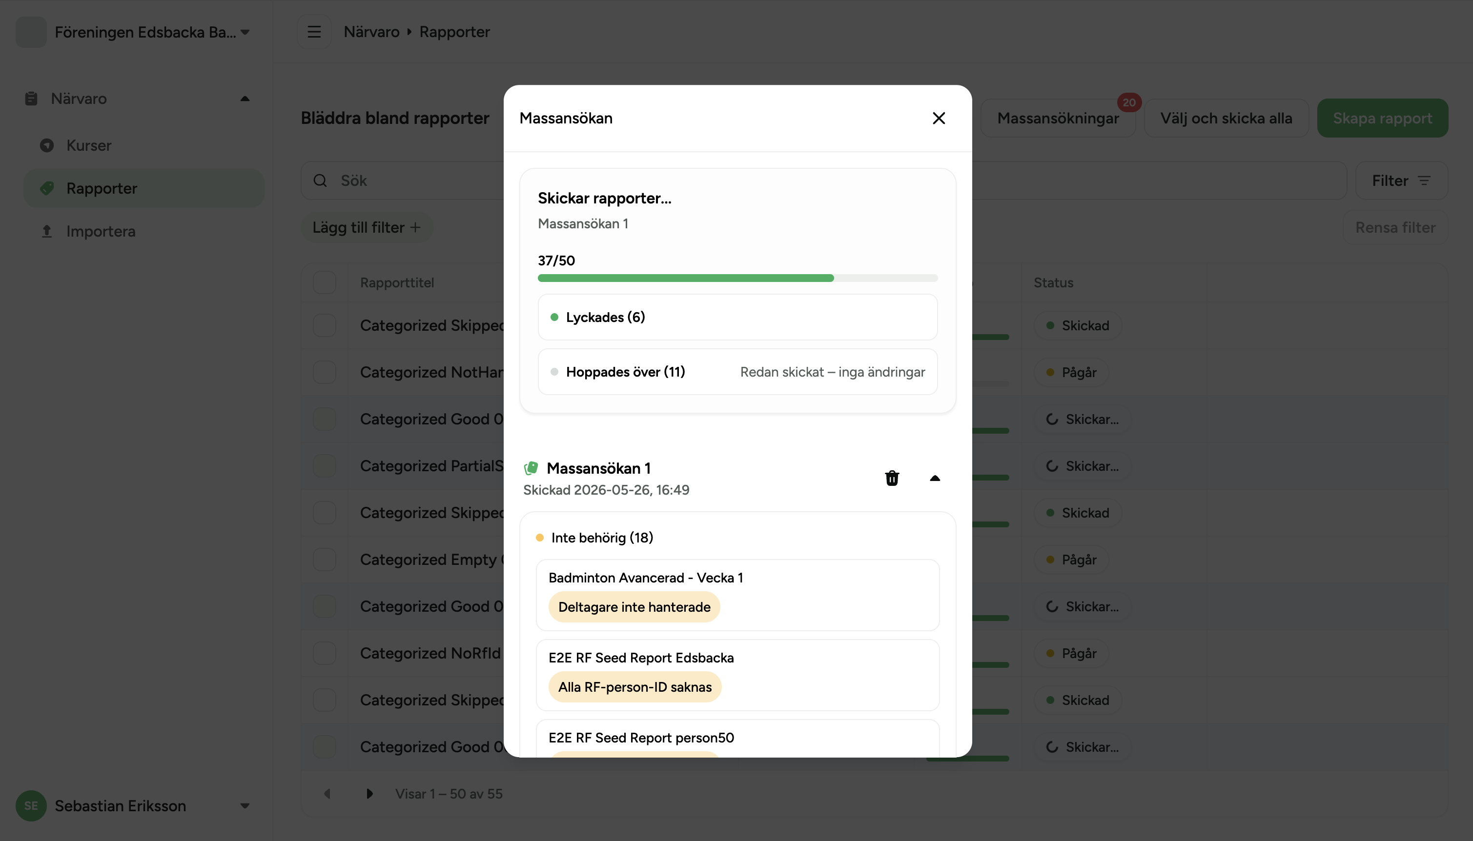Click the Categorized PartialS row spinner icon
Viewport: 1473px width, 841px height.
coord(1052,465)
